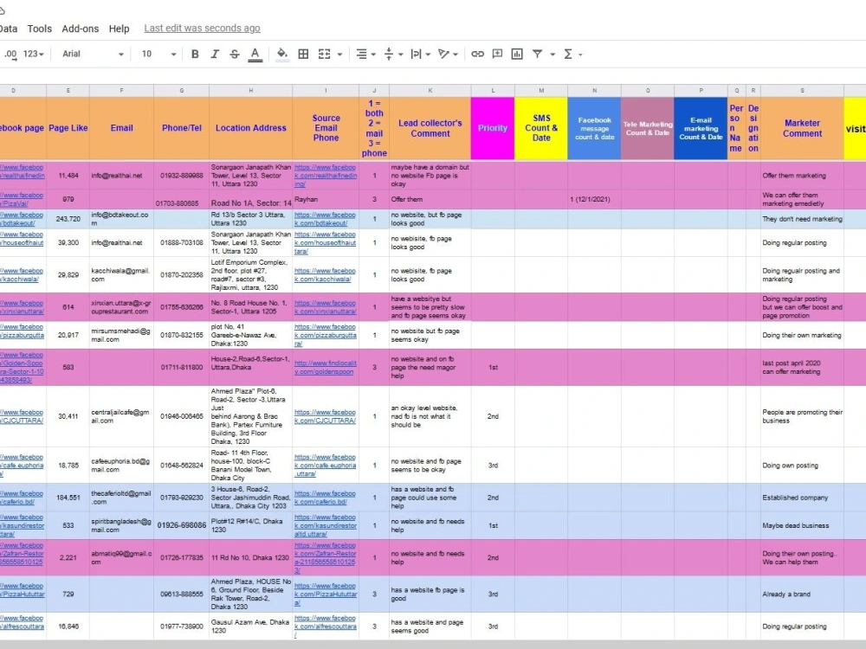Select the 'Marketer Comment' header cell
866x649 pixels.
pyautogui.click(x=802, y=128)
